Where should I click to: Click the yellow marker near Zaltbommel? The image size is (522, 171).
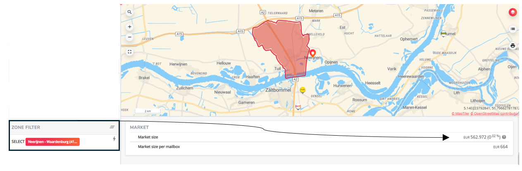click(303, 89)
